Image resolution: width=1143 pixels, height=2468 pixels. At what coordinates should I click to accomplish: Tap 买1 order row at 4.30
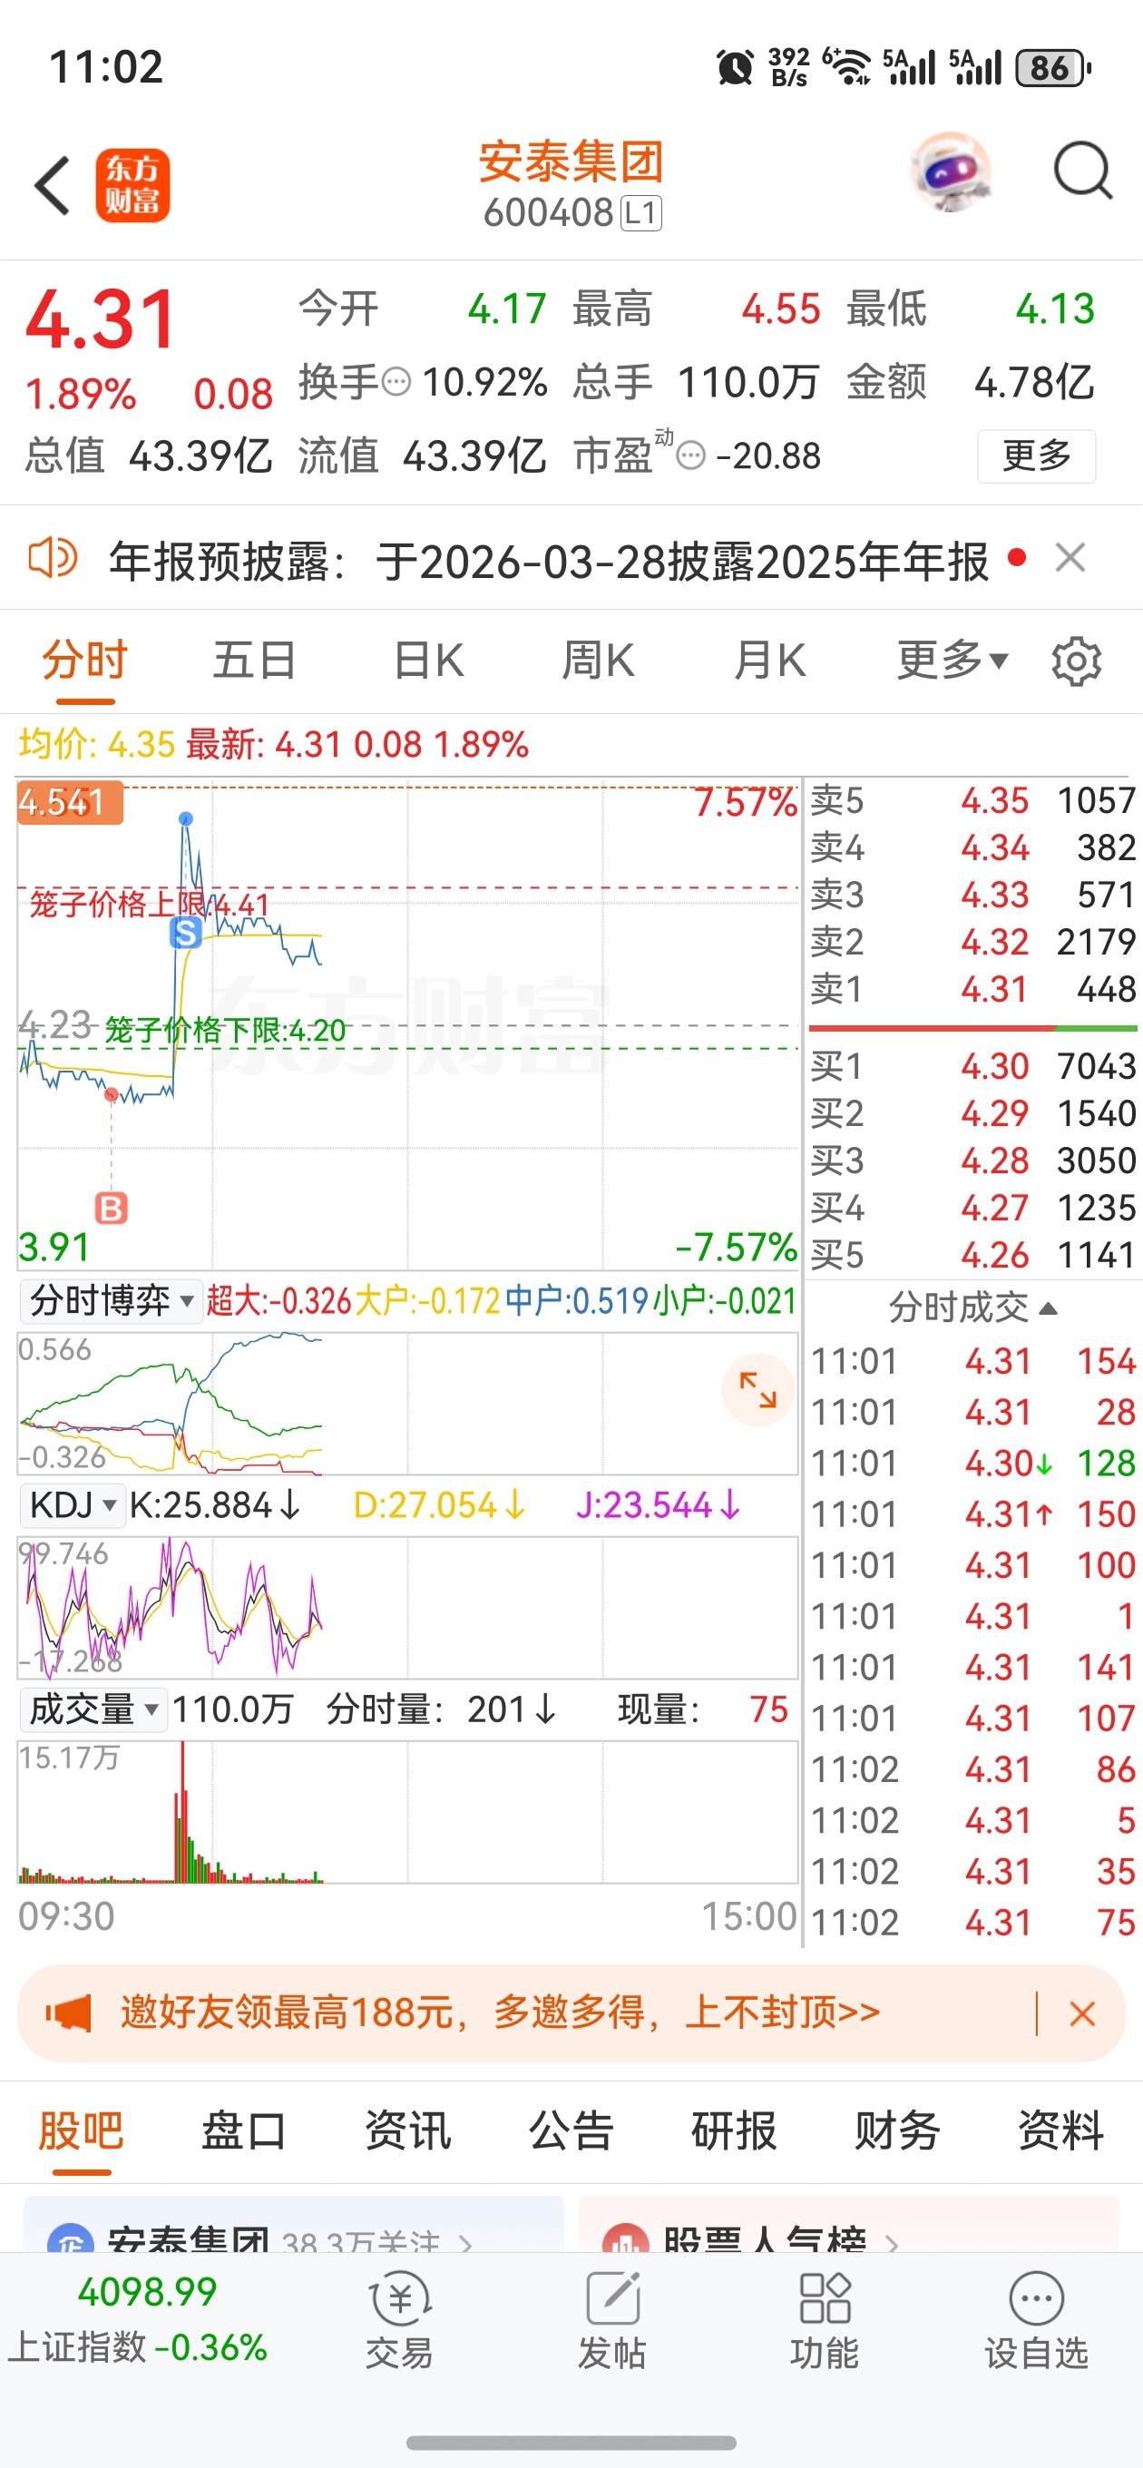[972, 1066]
